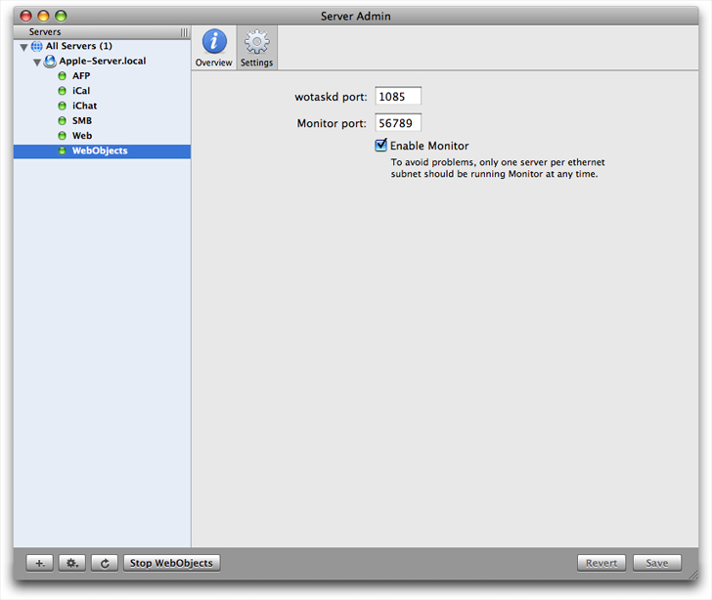Click the Monitor port field
The image size is (712, 600).
[397, 123]
